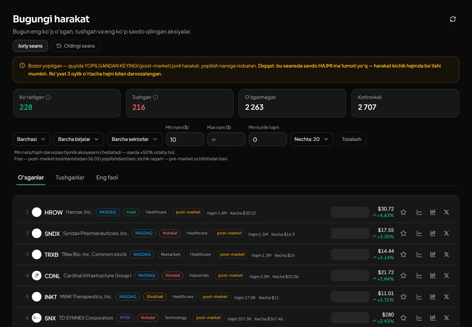Star the SNDX stock row
Viewport: 472px width, 327px height.
pyautogui.click(x=403, y=233)
